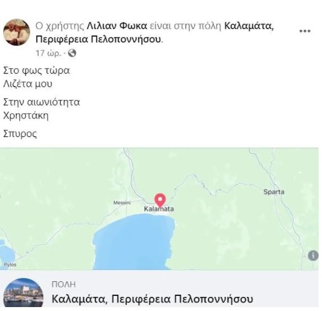Open the 17 ώρ. timestamp link
Screen dimensions: 322x311
(x=48, y=53)
